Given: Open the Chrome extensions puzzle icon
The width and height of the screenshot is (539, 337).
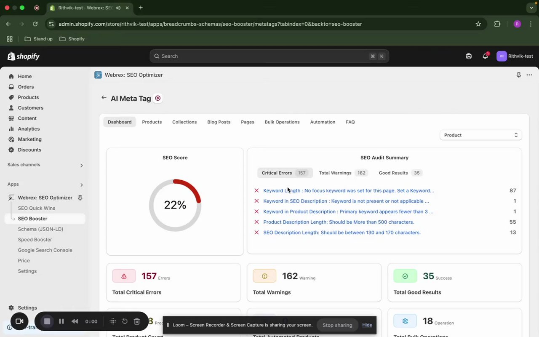Looking at the screenshot, I should [497, 24].
